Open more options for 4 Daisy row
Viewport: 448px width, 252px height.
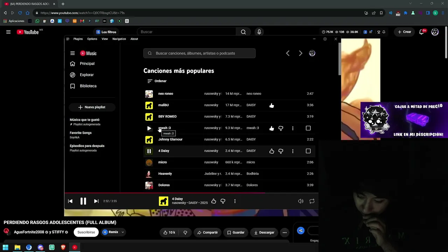[x=293, y=151]
